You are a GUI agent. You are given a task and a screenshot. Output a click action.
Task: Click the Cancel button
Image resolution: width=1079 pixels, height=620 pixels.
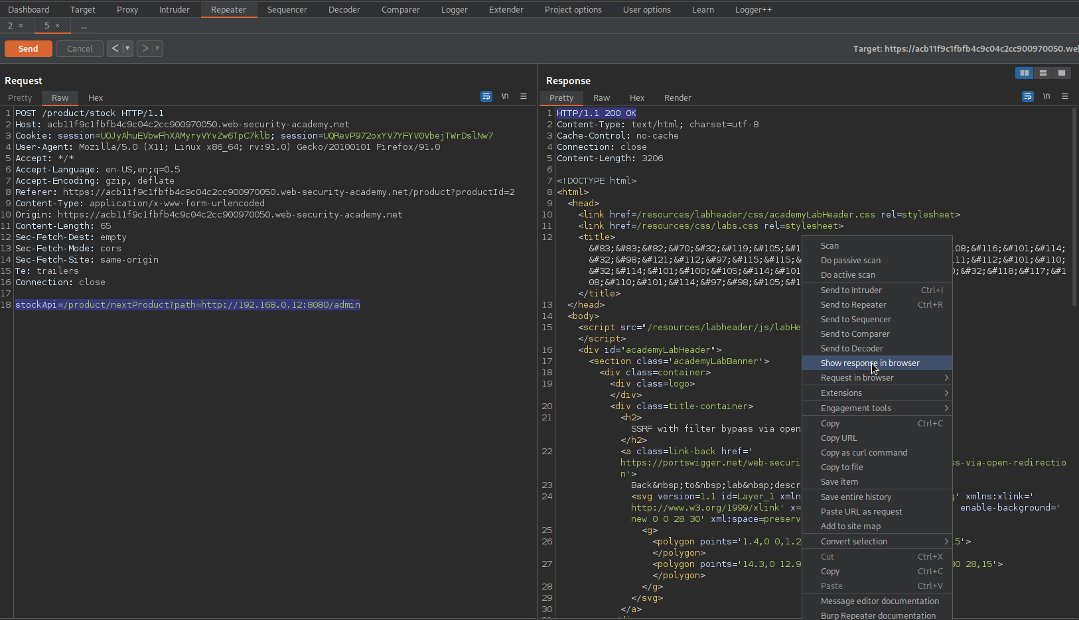click(80, 48)
